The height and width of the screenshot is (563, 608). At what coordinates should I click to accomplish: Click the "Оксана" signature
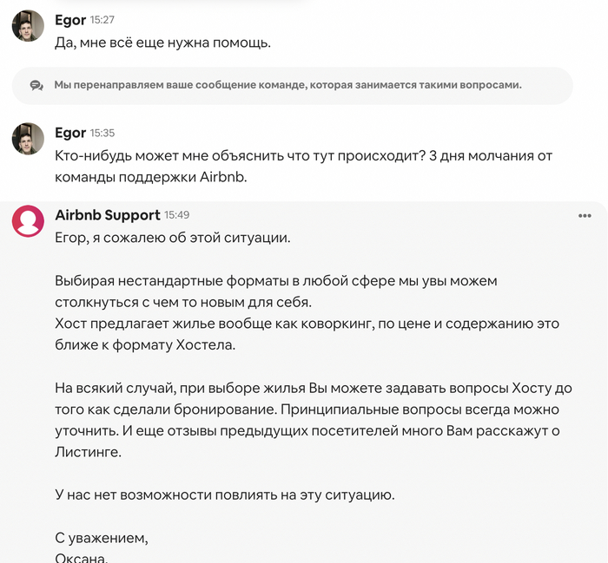click(82, 557)
